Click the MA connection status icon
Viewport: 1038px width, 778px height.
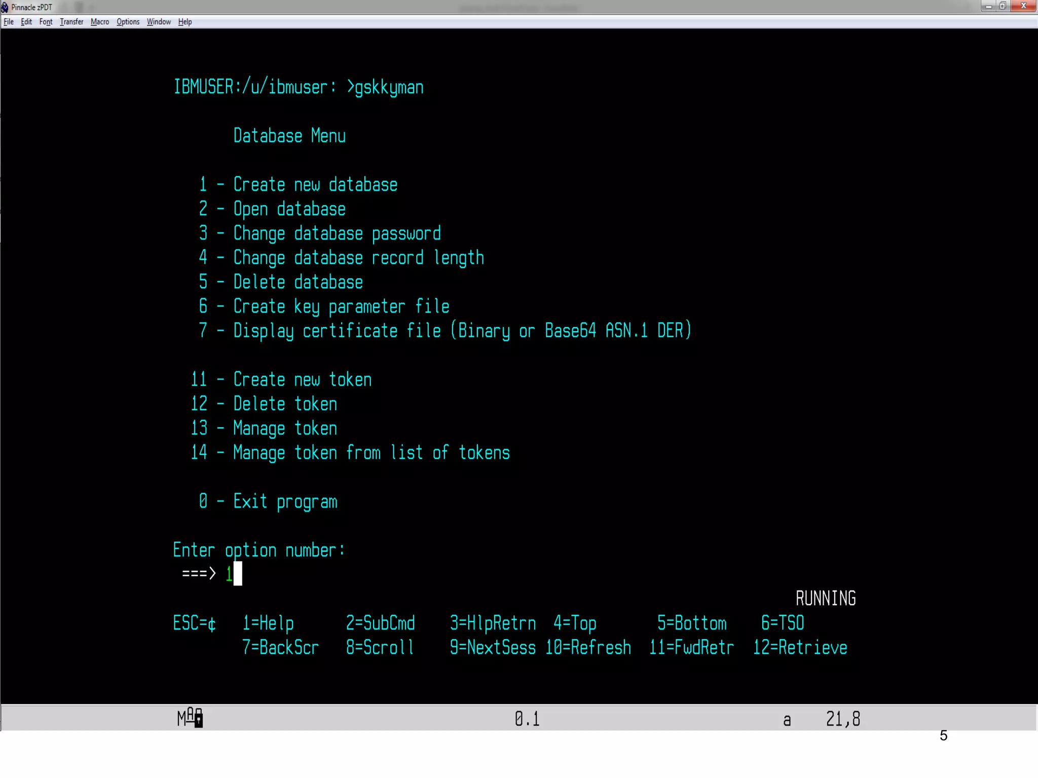point(190,718)
